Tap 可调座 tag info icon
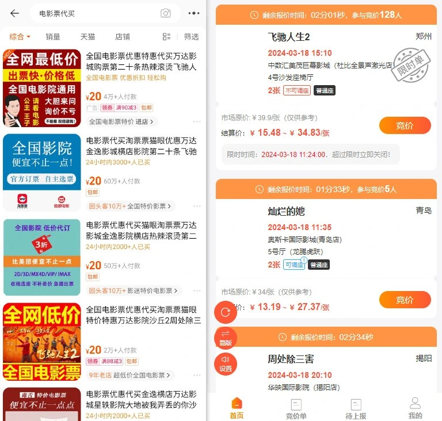442x421 pixels. (304, 260)
